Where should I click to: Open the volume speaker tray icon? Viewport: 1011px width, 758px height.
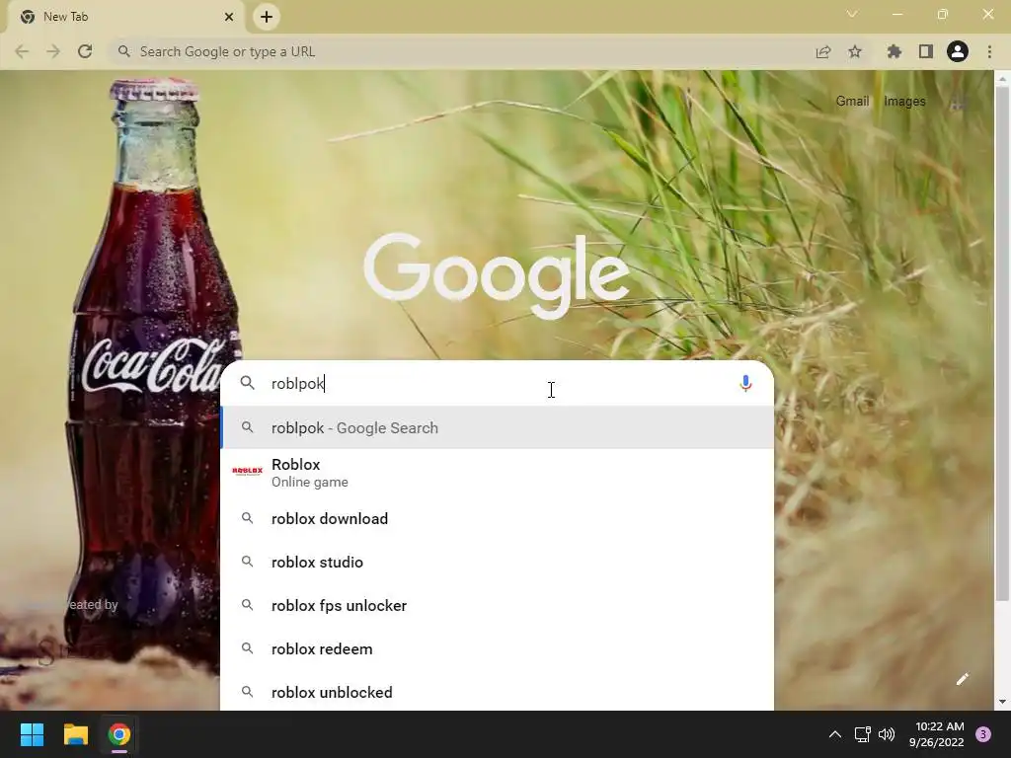tap(887, 734)
